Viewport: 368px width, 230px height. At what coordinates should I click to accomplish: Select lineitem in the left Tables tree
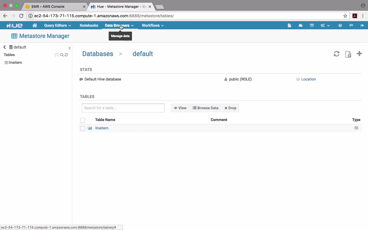[16, 63]
